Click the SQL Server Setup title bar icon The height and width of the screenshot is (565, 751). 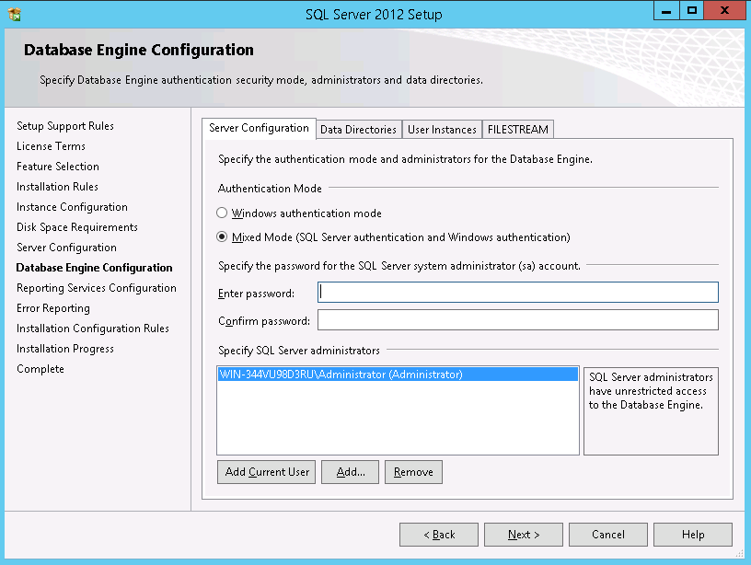[x=15, y=15]
